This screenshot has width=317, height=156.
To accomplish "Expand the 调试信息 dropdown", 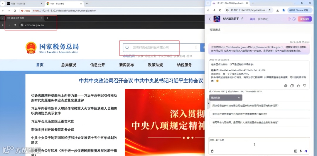I will point(226,98).
